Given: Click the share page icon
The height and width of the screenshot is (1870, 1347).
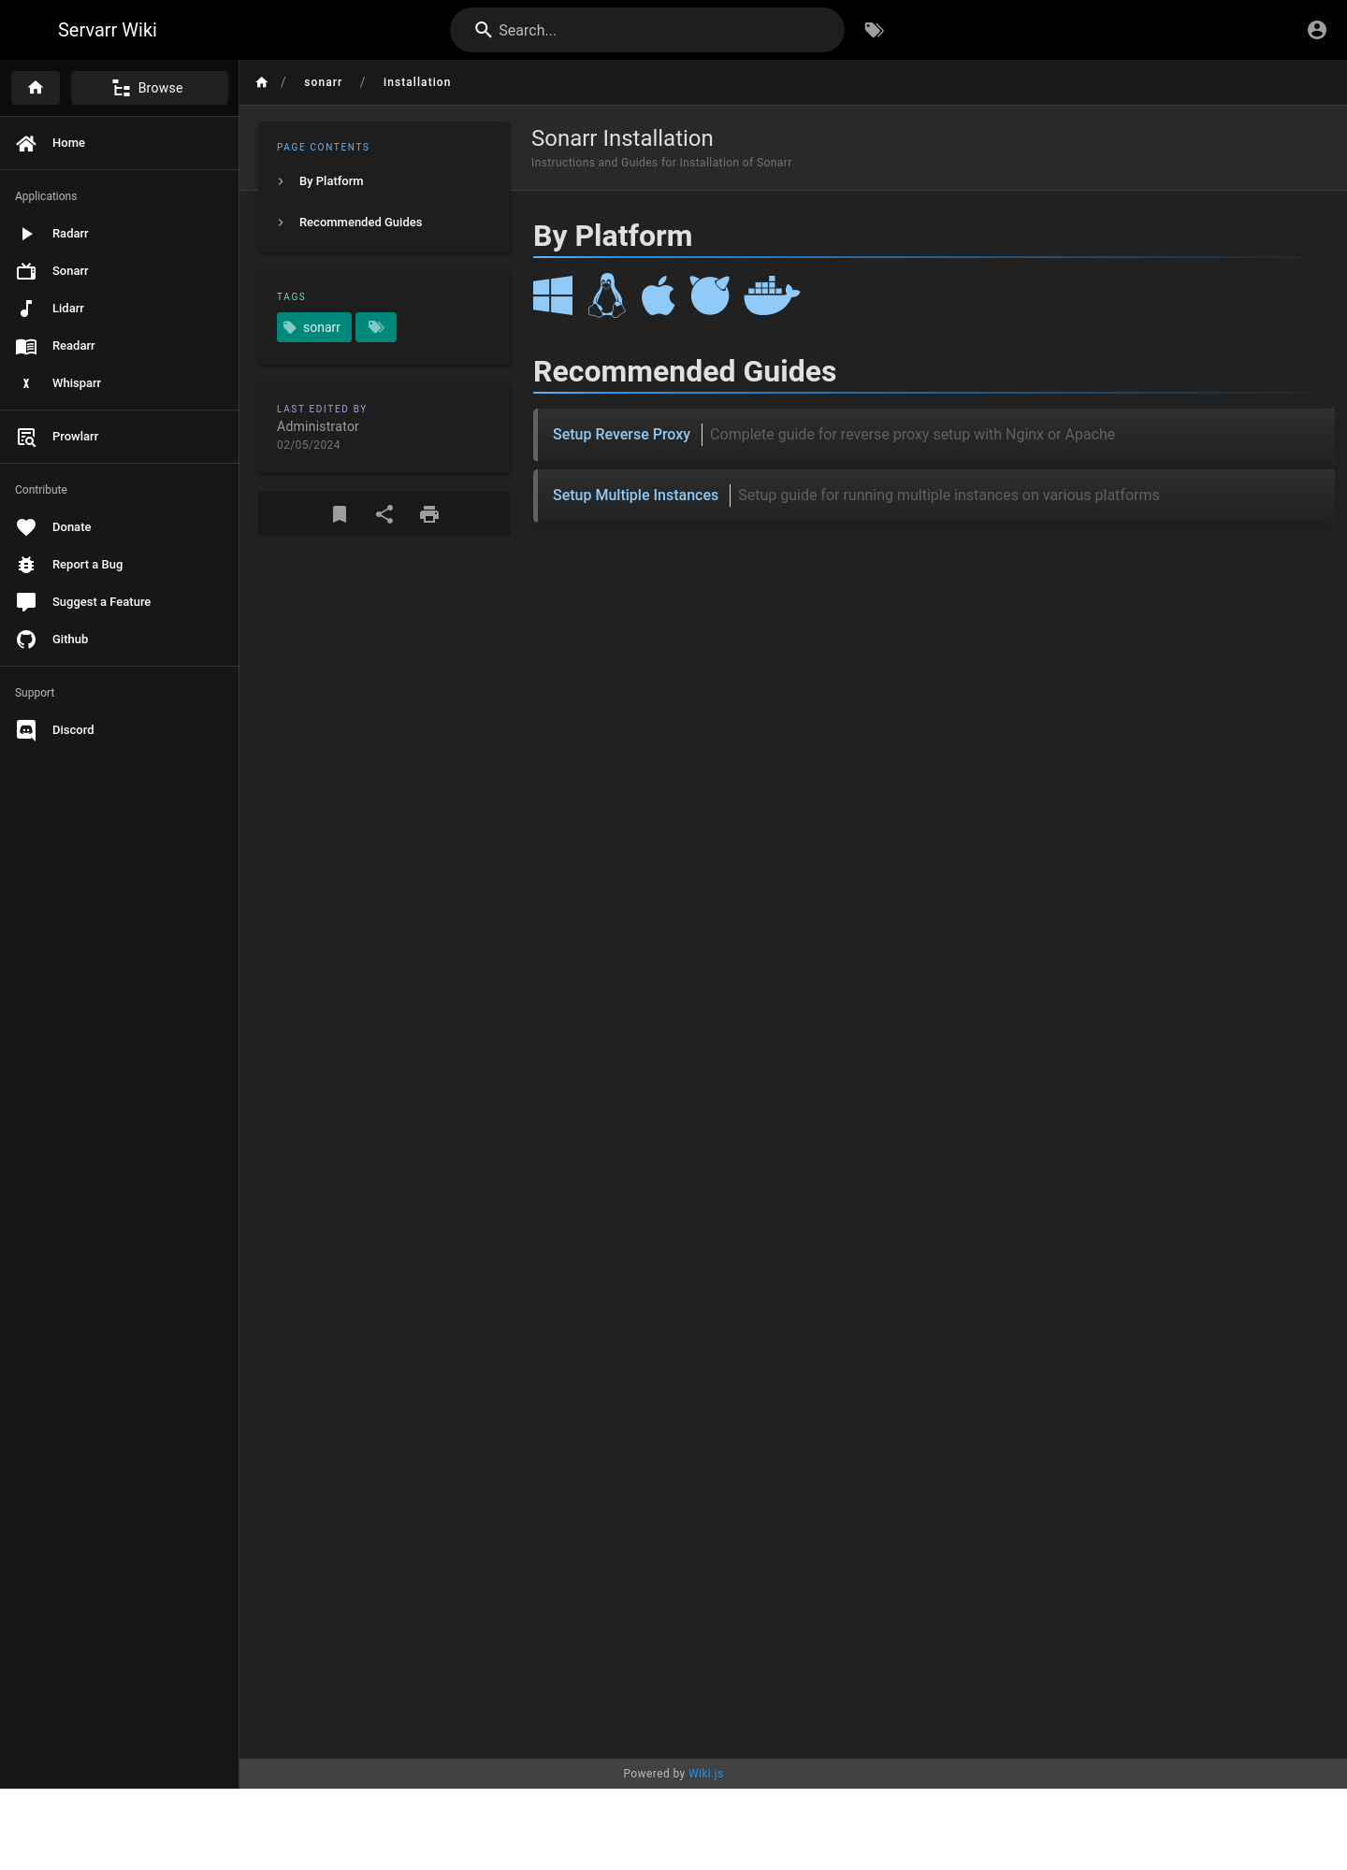Looking at the screenshot, I should (x=384, y=514).
